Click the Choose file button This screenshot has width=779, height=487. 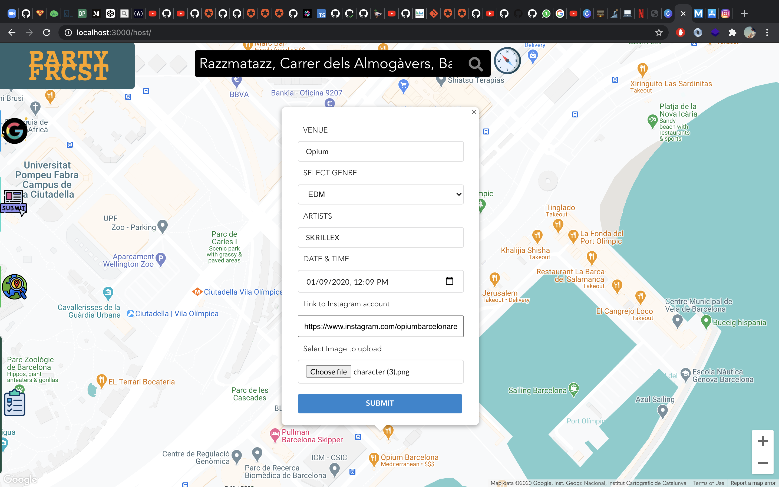[x=328, y=372]
